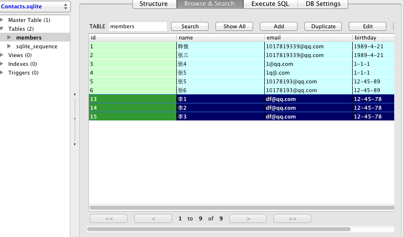Click the bottom window horizontal scrollbar

(x=219, y=229)
